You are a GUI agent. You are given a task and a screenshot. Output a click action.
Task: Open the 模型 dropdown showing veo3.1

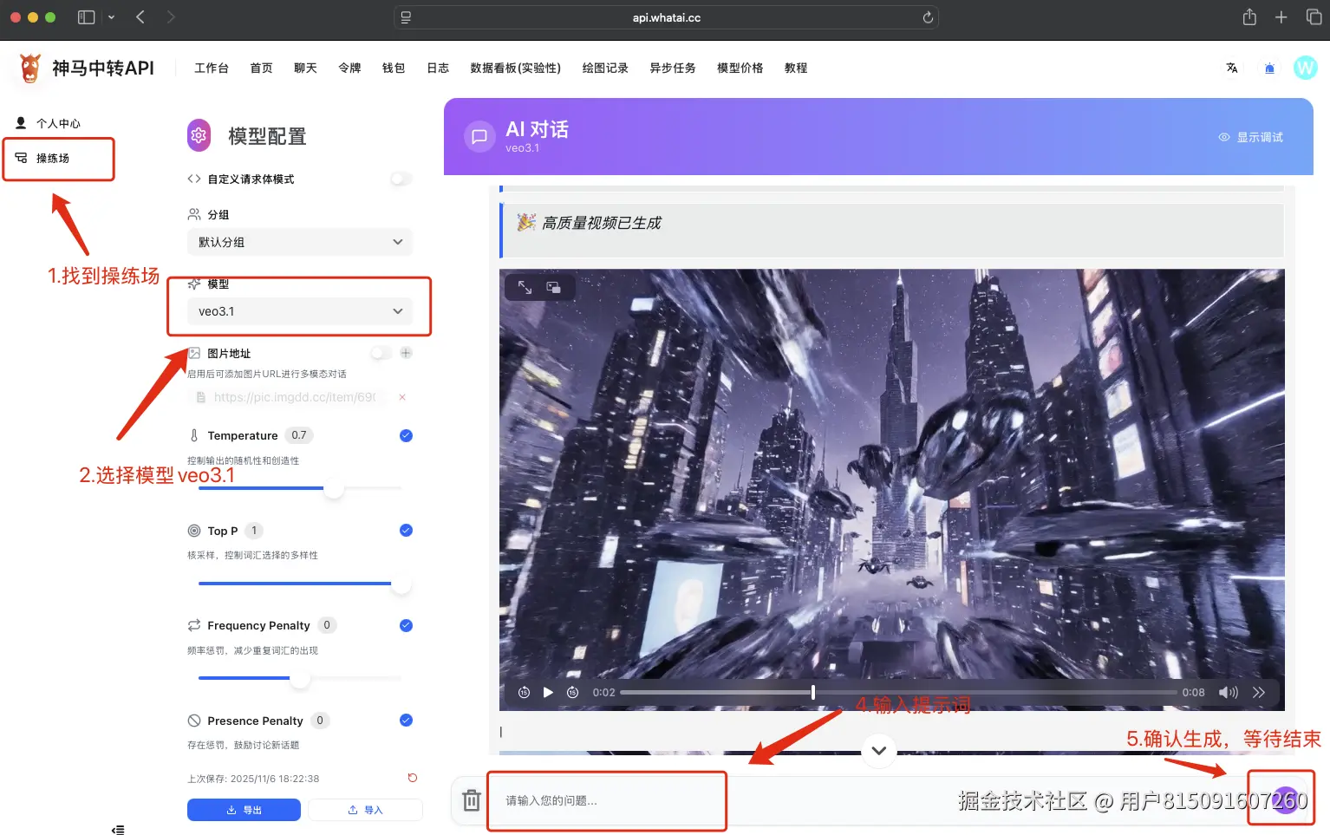pyautogui.click(x=299, y=311)
